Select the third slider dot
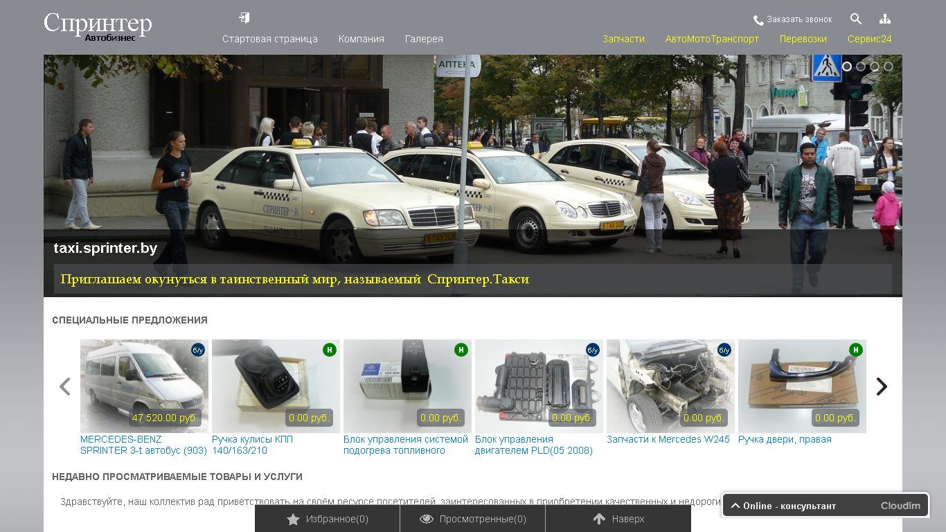946x532 pixels. pyautogui.click(x=875, y=66)
